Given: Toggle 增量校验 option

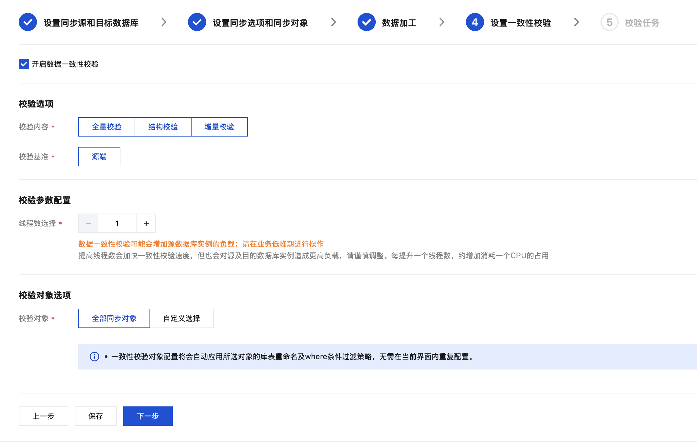Looking at the screenshot, I should [x=219, y=127].
